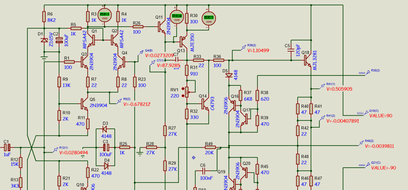
Task: Adjust the RV1 220 potentiometer
Action: [186, 93]
